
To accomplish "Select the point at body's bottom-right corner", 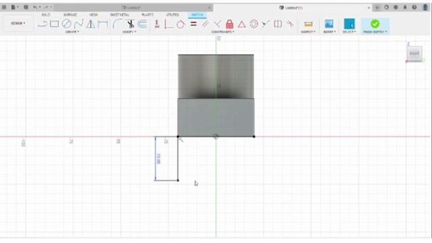I will (x=254, y=136).
